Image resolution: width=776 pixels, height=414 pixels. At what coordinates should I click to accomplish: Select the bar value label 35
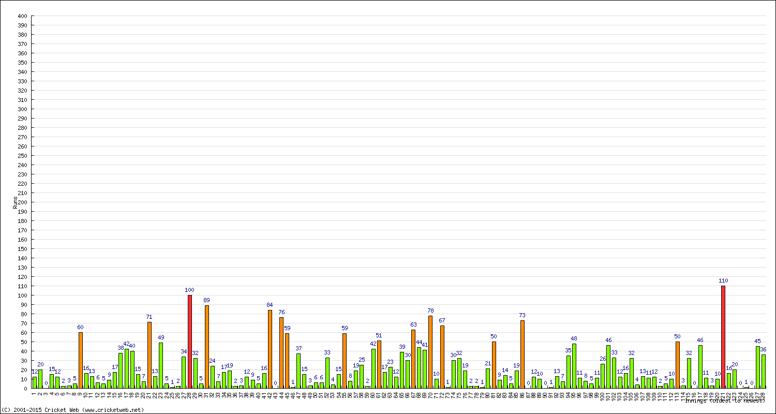point(568,350)
